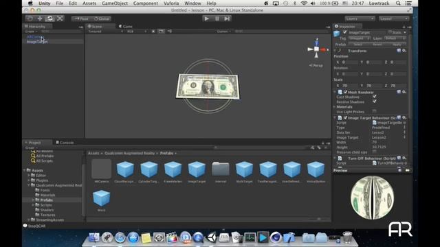Open Transform component help icon
The height and width of the screenshot is (247, 440).
tap(399, 51)
